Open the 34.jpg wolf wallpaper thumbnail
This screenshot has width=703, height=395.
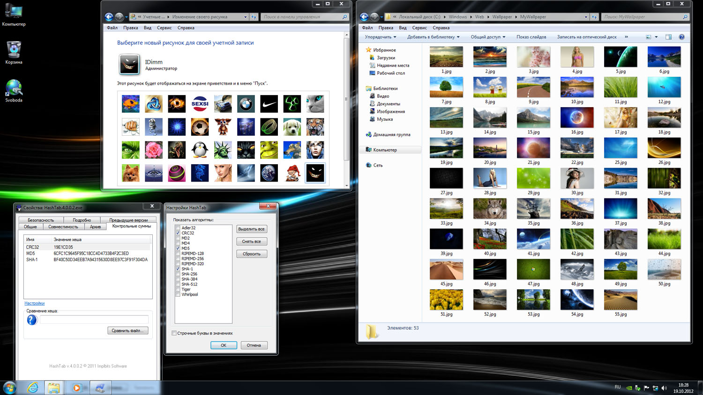pos(490,209)
